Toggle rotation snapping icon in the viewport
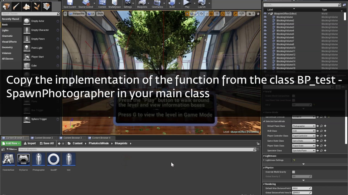This screenshot has height=195, width=348. tap(223, 14)
